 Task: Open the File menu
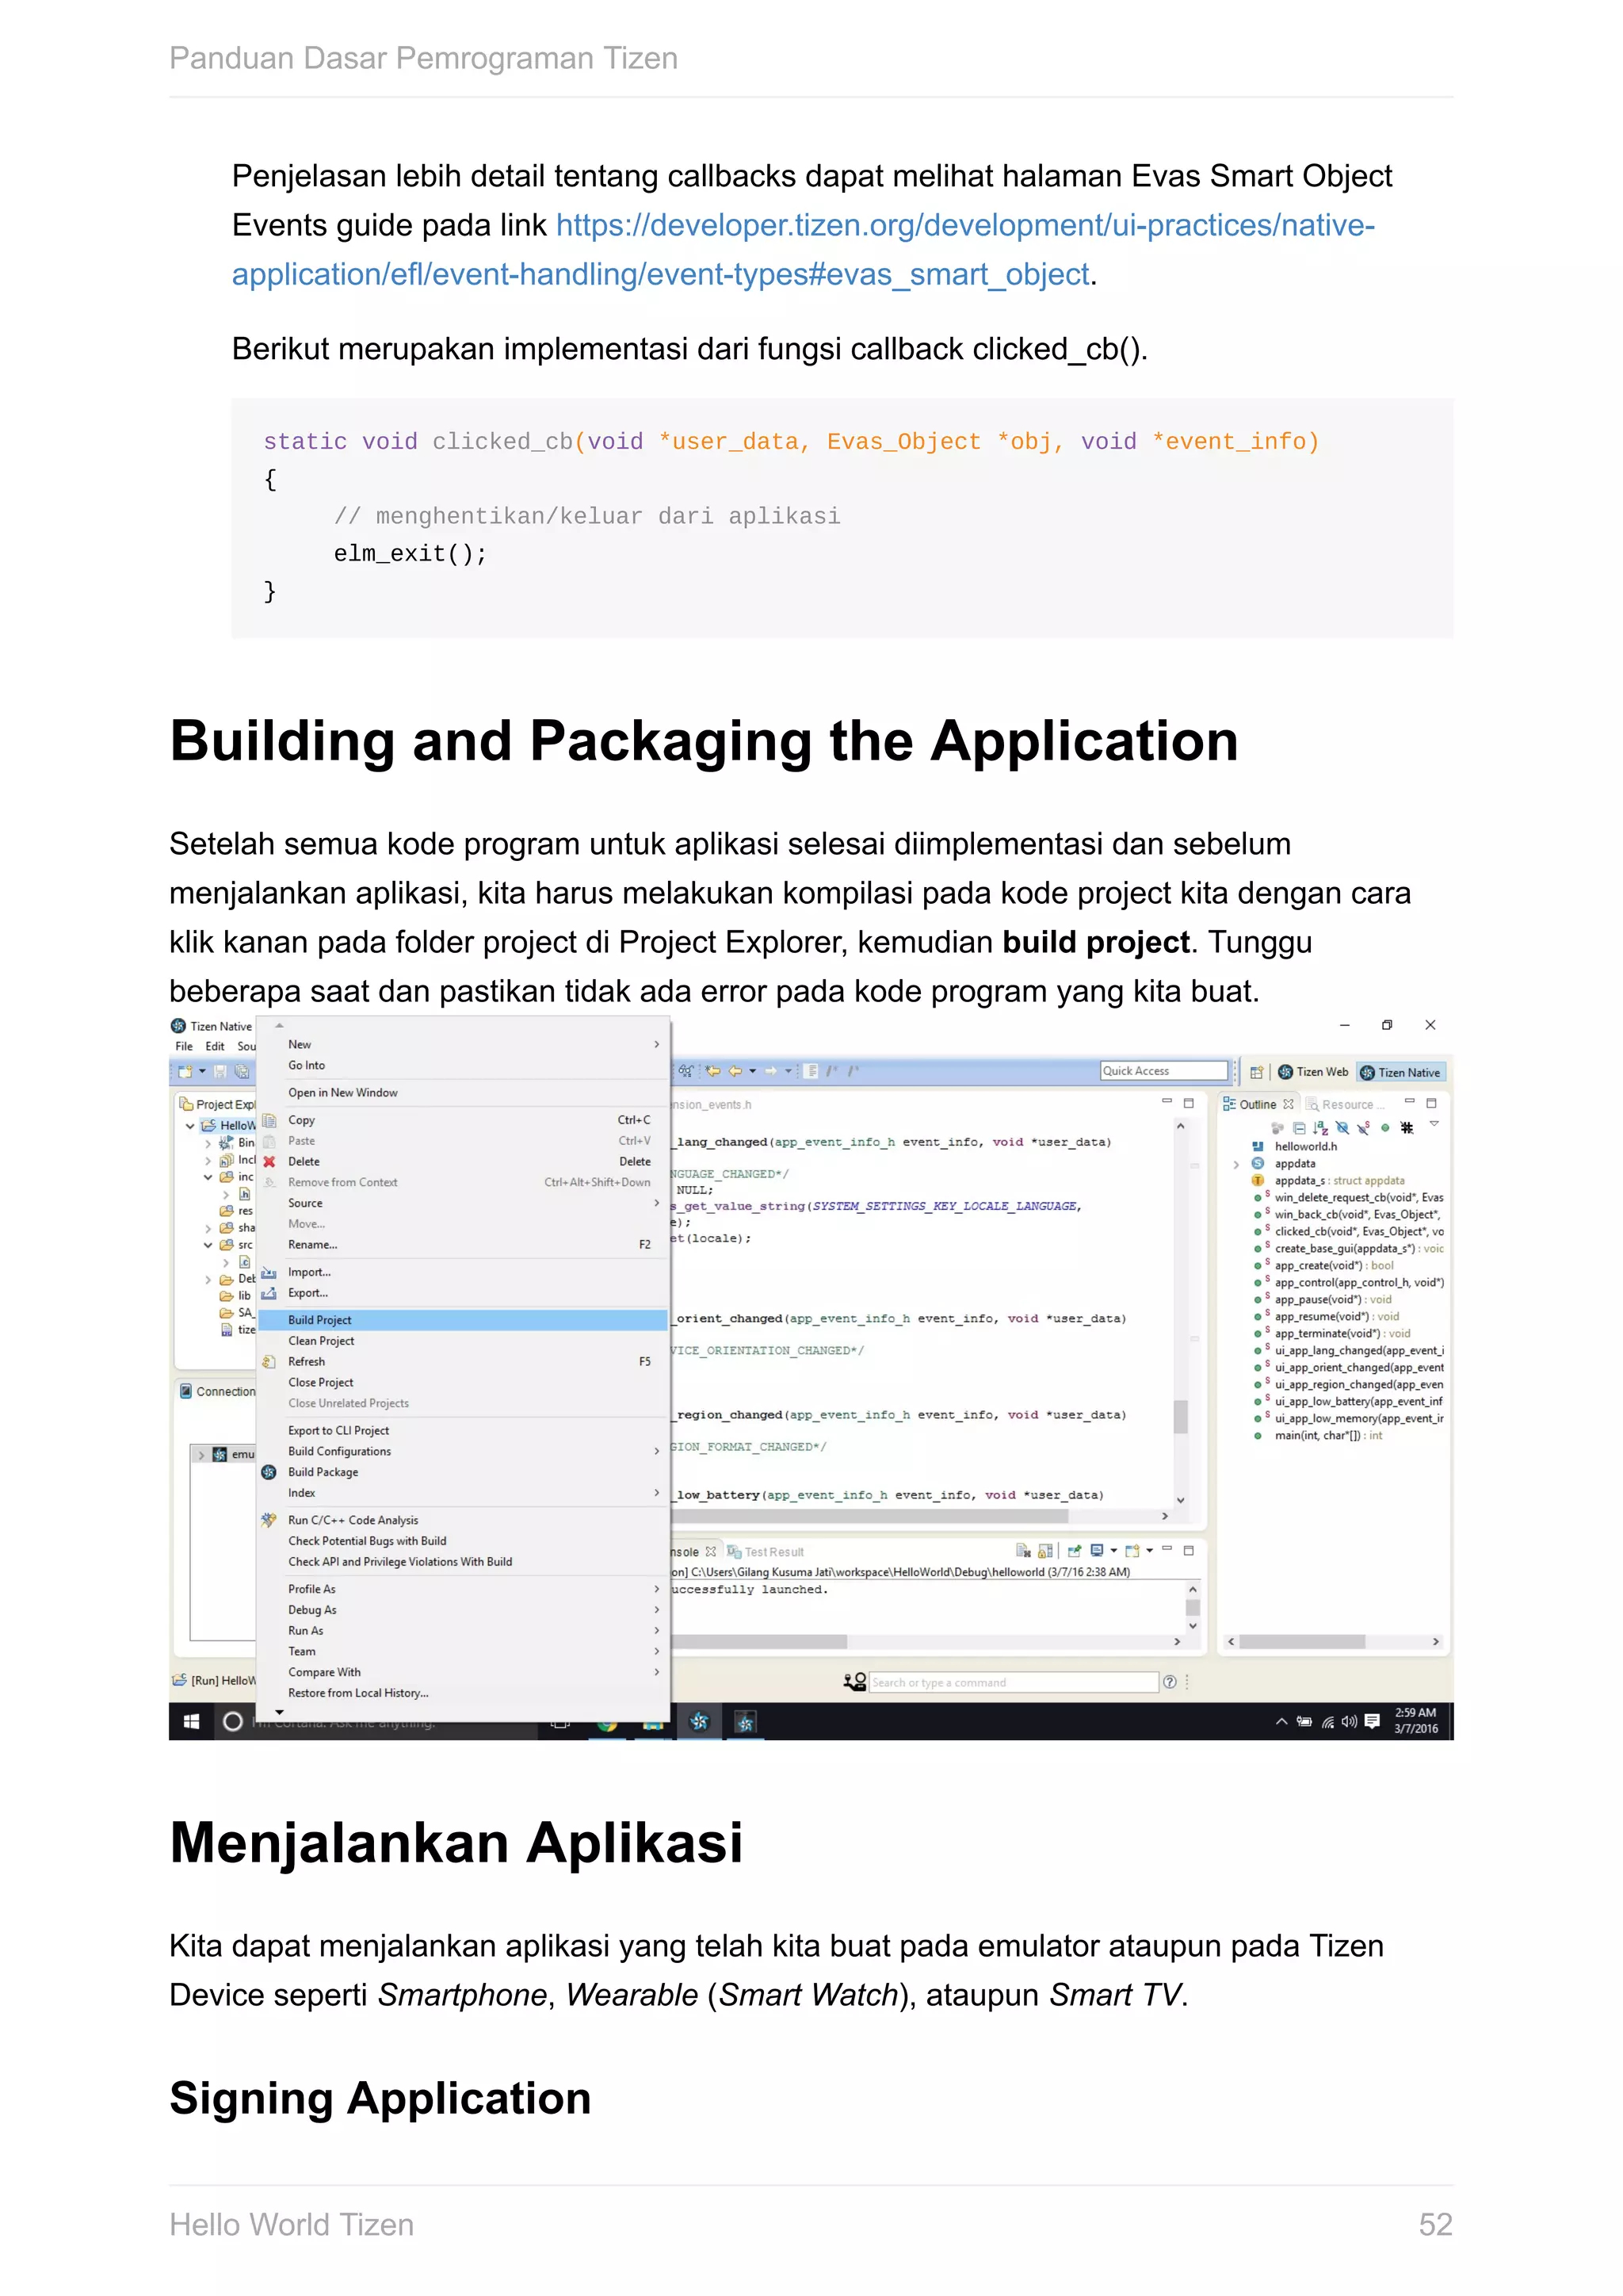[184, 1046]
